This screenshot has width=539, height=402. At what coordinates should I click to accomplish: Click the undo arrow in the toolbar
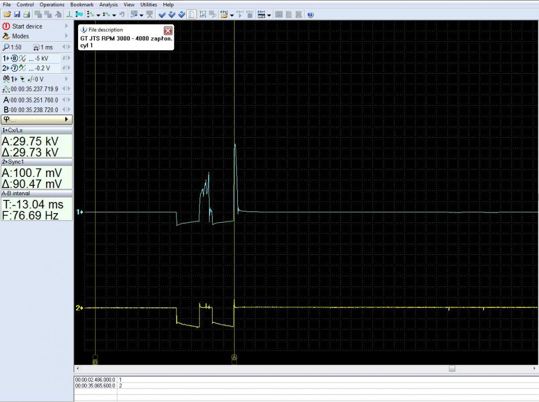122,15
